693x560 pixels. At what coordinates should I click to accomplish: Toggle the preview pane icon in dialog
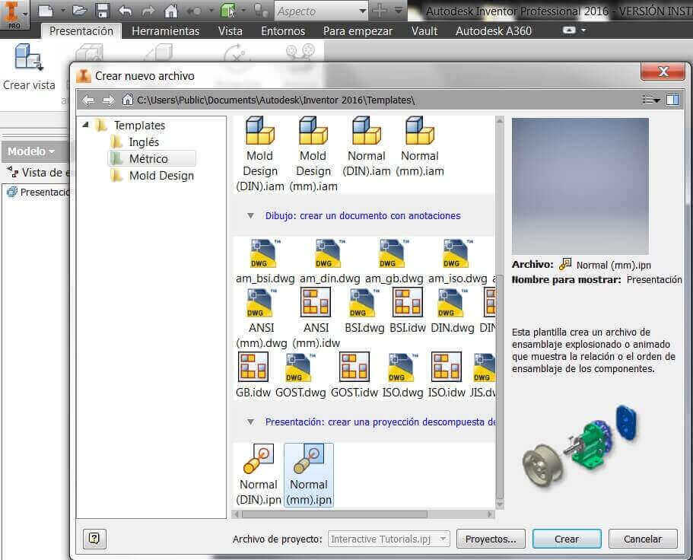tap(672, 100)
